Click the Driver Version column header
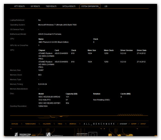161x140 pixels. click(x=127, y=50)
